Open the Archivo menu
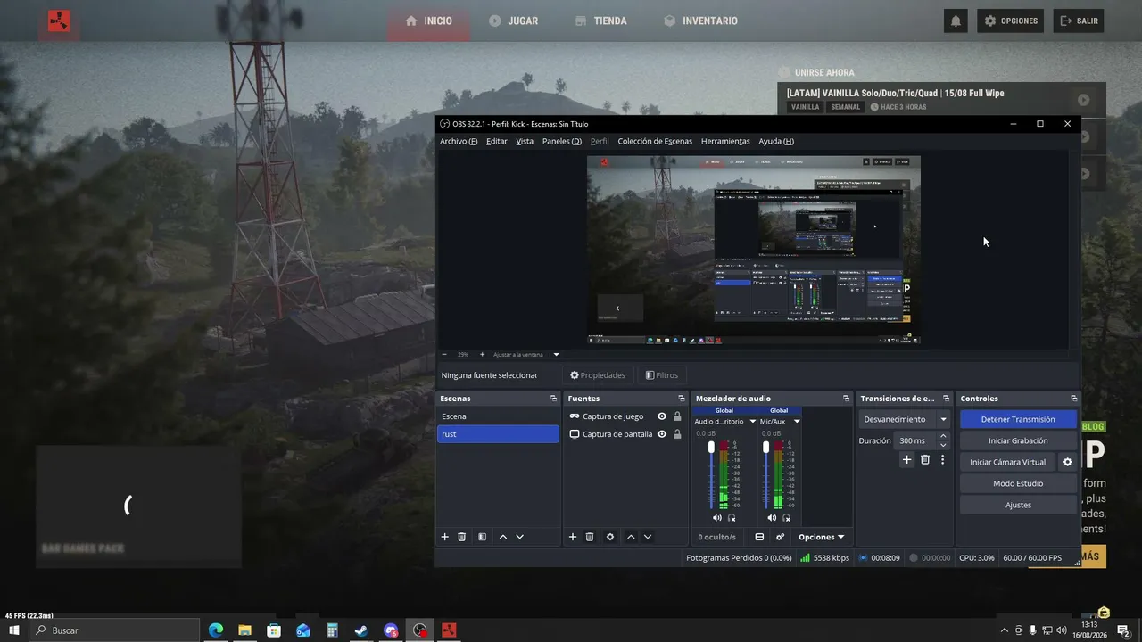The image size is (1142, 642). click(459, 141)
